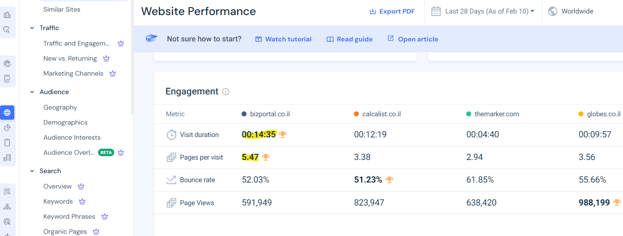Open the globe-with-chart sidebar icon

click(7, 64)
